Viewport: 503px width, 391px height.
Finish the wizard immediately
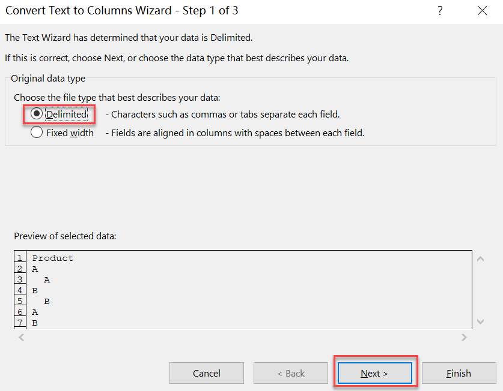[x=459, y=372]
